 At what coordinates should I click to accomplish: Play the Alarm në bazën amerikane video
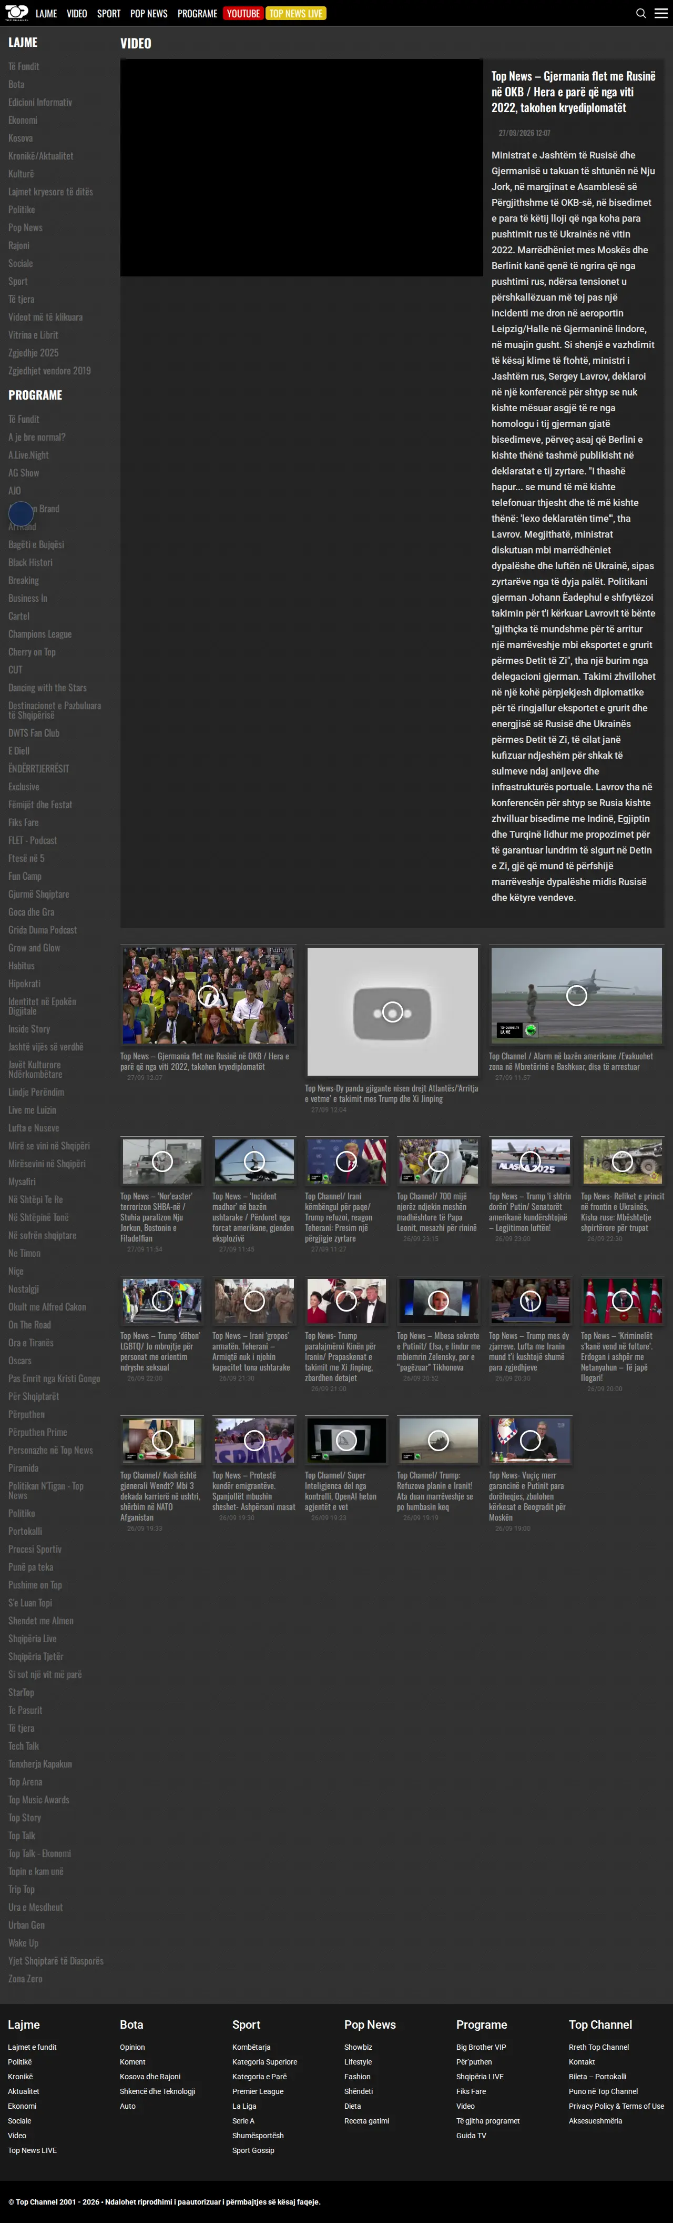pyautogui.click(x=576, y=996)
